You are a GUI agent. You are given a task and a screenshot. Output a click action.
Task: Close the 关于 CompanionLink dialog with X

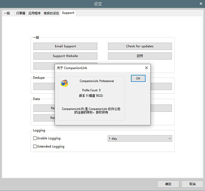click(147, 68)
